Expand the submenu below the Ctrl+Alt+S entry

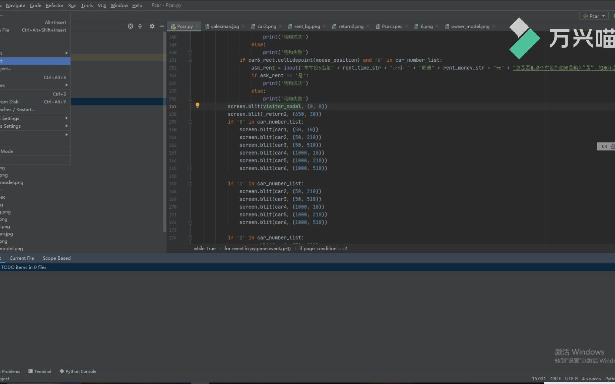tap(66, 85)
